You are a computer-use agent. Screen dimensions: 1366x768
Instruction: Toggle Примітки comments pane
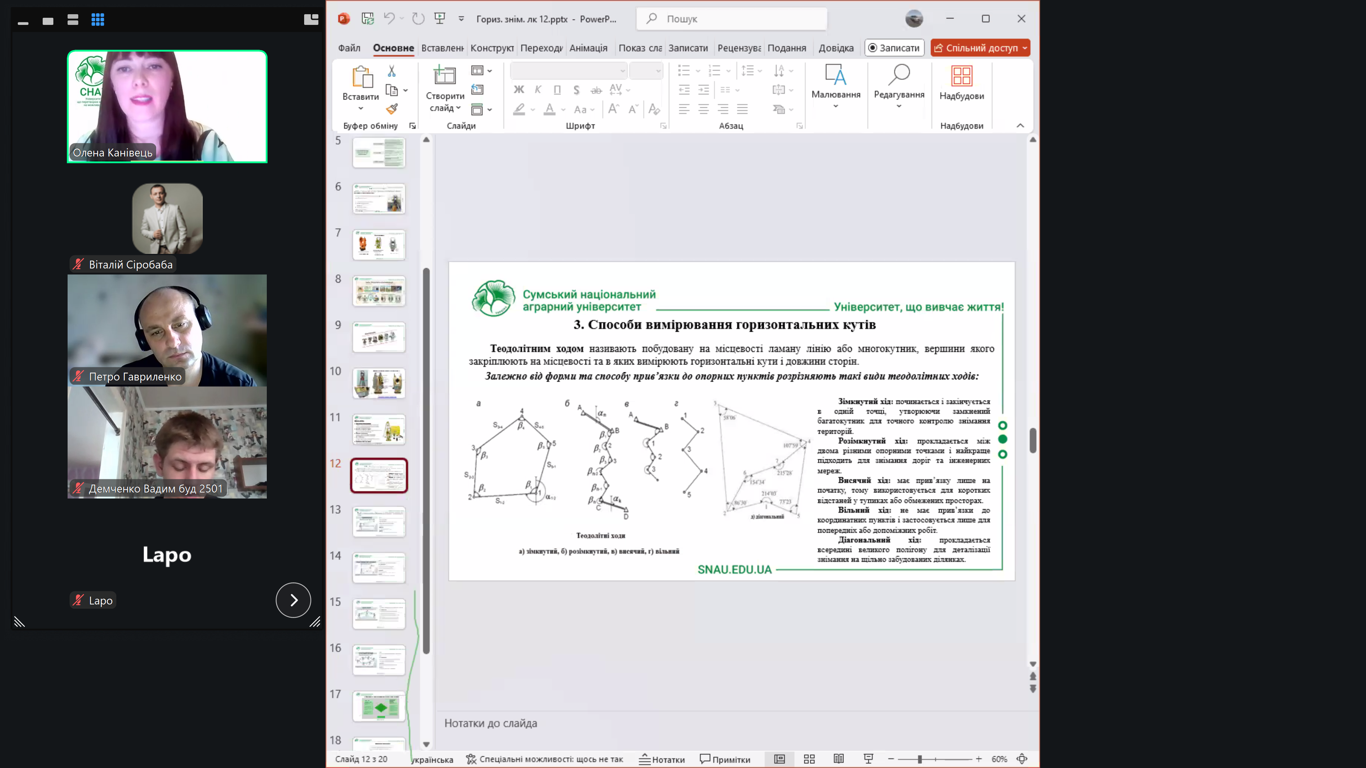click(725, 759)
